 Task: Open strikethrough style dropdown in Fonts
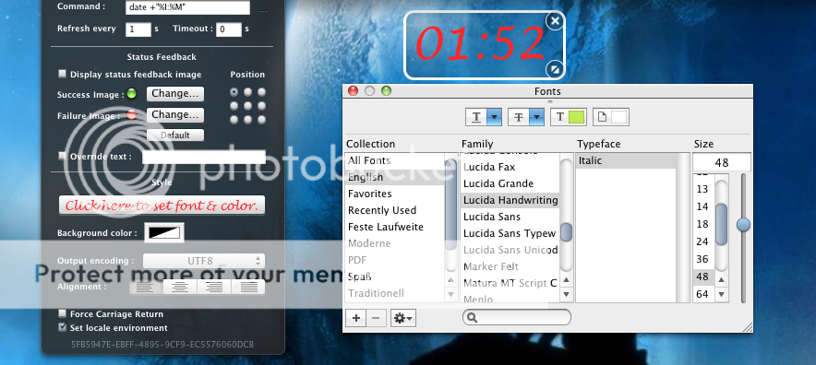pyautogui.click(x=537, y=117)
